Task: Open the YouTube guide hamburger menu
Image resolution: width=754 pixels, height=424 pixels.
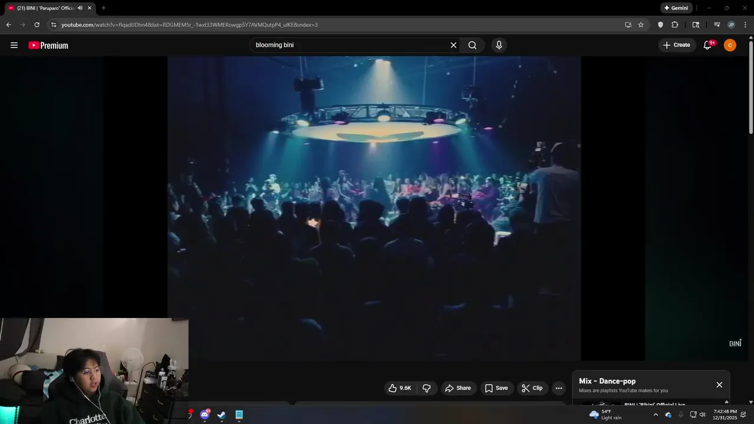Action: [x=14, y=45]
